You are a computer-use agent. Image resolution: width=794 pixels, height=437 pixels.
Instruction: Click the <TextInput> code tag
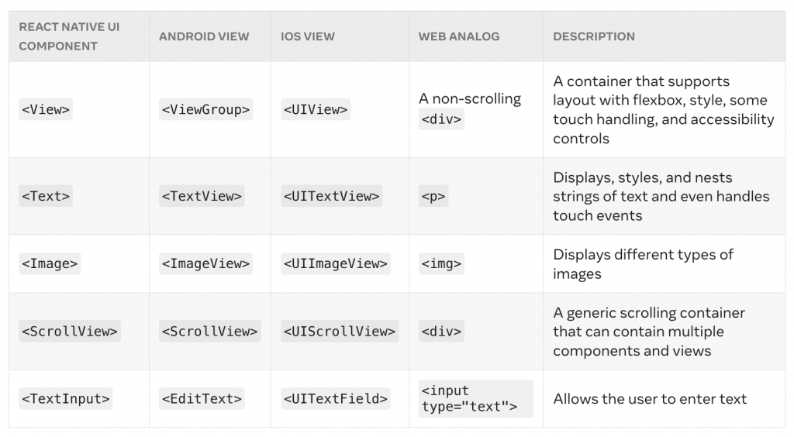click(66, 399)
